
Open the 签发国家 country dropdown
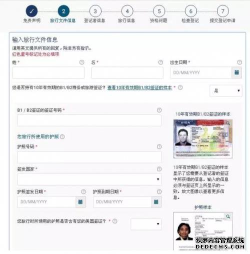(89, 179)
